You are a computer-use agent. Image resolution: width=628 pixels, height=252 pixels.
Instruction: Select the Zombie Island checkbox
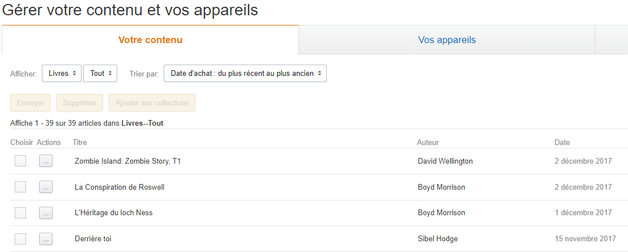coord(20,161)
